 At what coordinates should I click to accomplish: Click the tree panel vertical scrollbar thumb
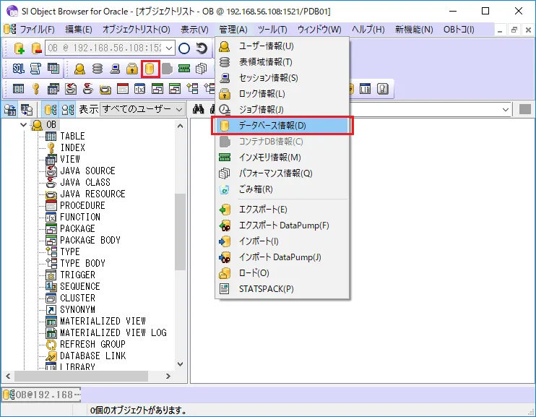click(180, 232)
